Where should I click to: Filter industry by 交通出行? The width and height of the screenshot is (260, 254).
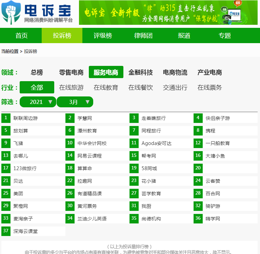(x=175, y=87)
